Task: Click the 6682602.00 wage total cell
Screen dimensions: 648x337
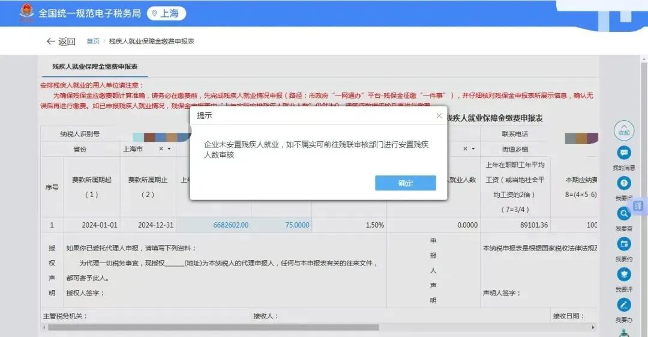Action: coord(214,225)
